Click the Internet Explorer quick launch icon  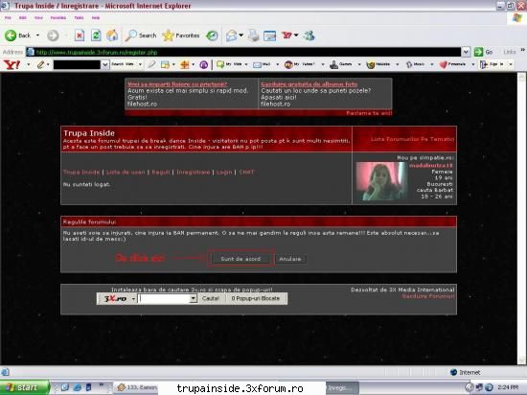77,387
